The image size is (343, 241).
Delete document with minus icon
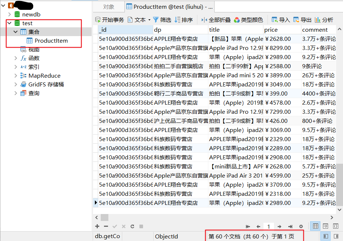pyautogui.click(x=106, y=226)
